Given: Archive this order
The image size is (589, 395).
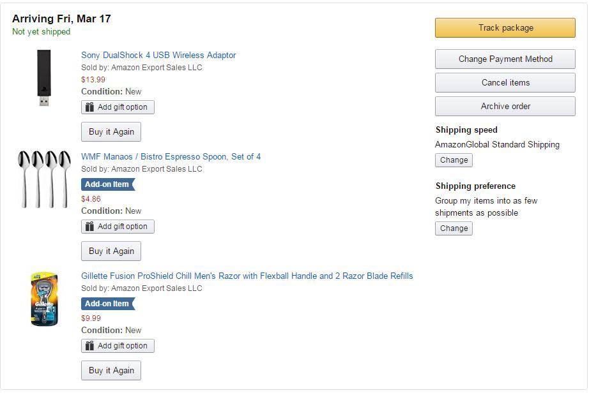Looking at the screenshot, I should pyautogui.click(x=505, y=107).
